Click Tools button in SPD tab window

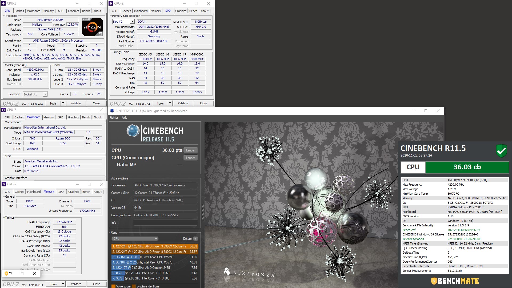click(160, 103)
